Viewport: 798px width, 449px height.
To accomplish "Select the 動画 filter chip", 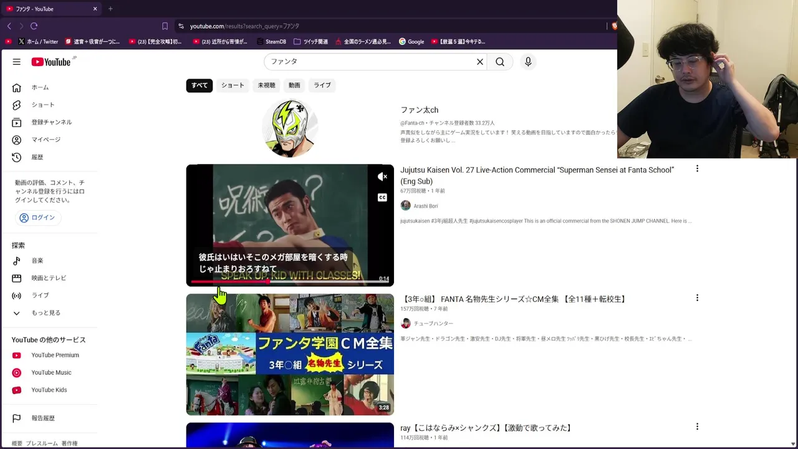I will coord(294,85).
